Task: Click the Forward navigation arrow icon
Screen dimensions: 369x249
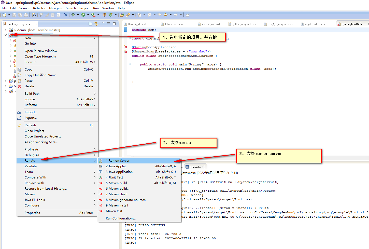Action: 176,15
